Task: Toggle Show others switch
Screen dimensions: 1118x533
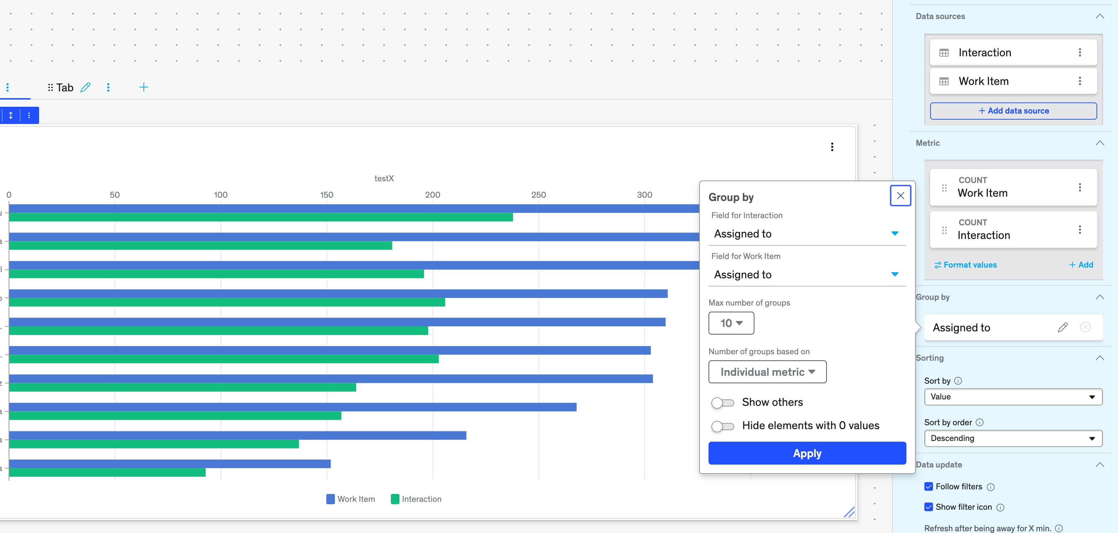Action: coord(722,403)
